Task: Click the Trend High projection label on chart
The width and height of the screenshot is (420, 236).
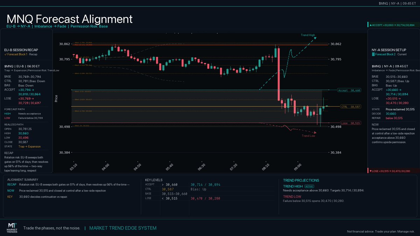Action: pyautogui.click(x=308, y=35)
